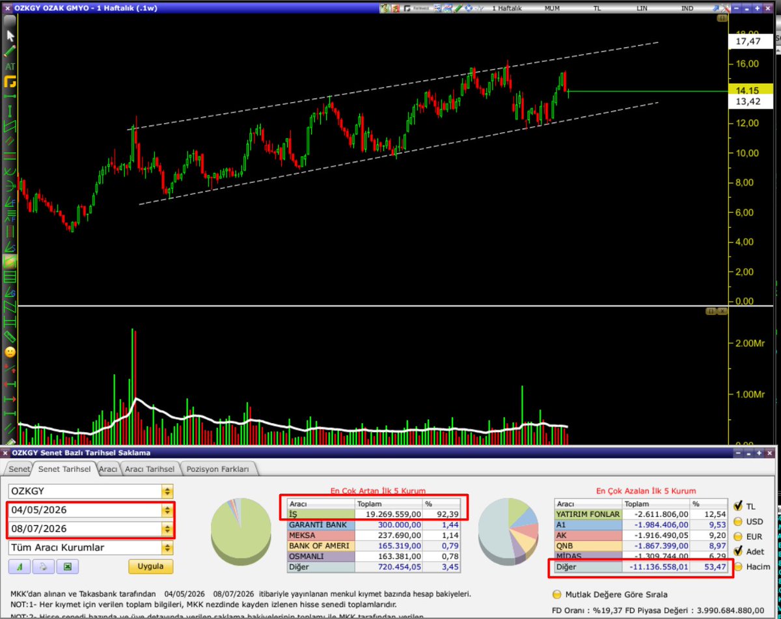Click the printer icon beside Uygula
The width and height of the screenshot is (781, 619).
pos(43,566)
